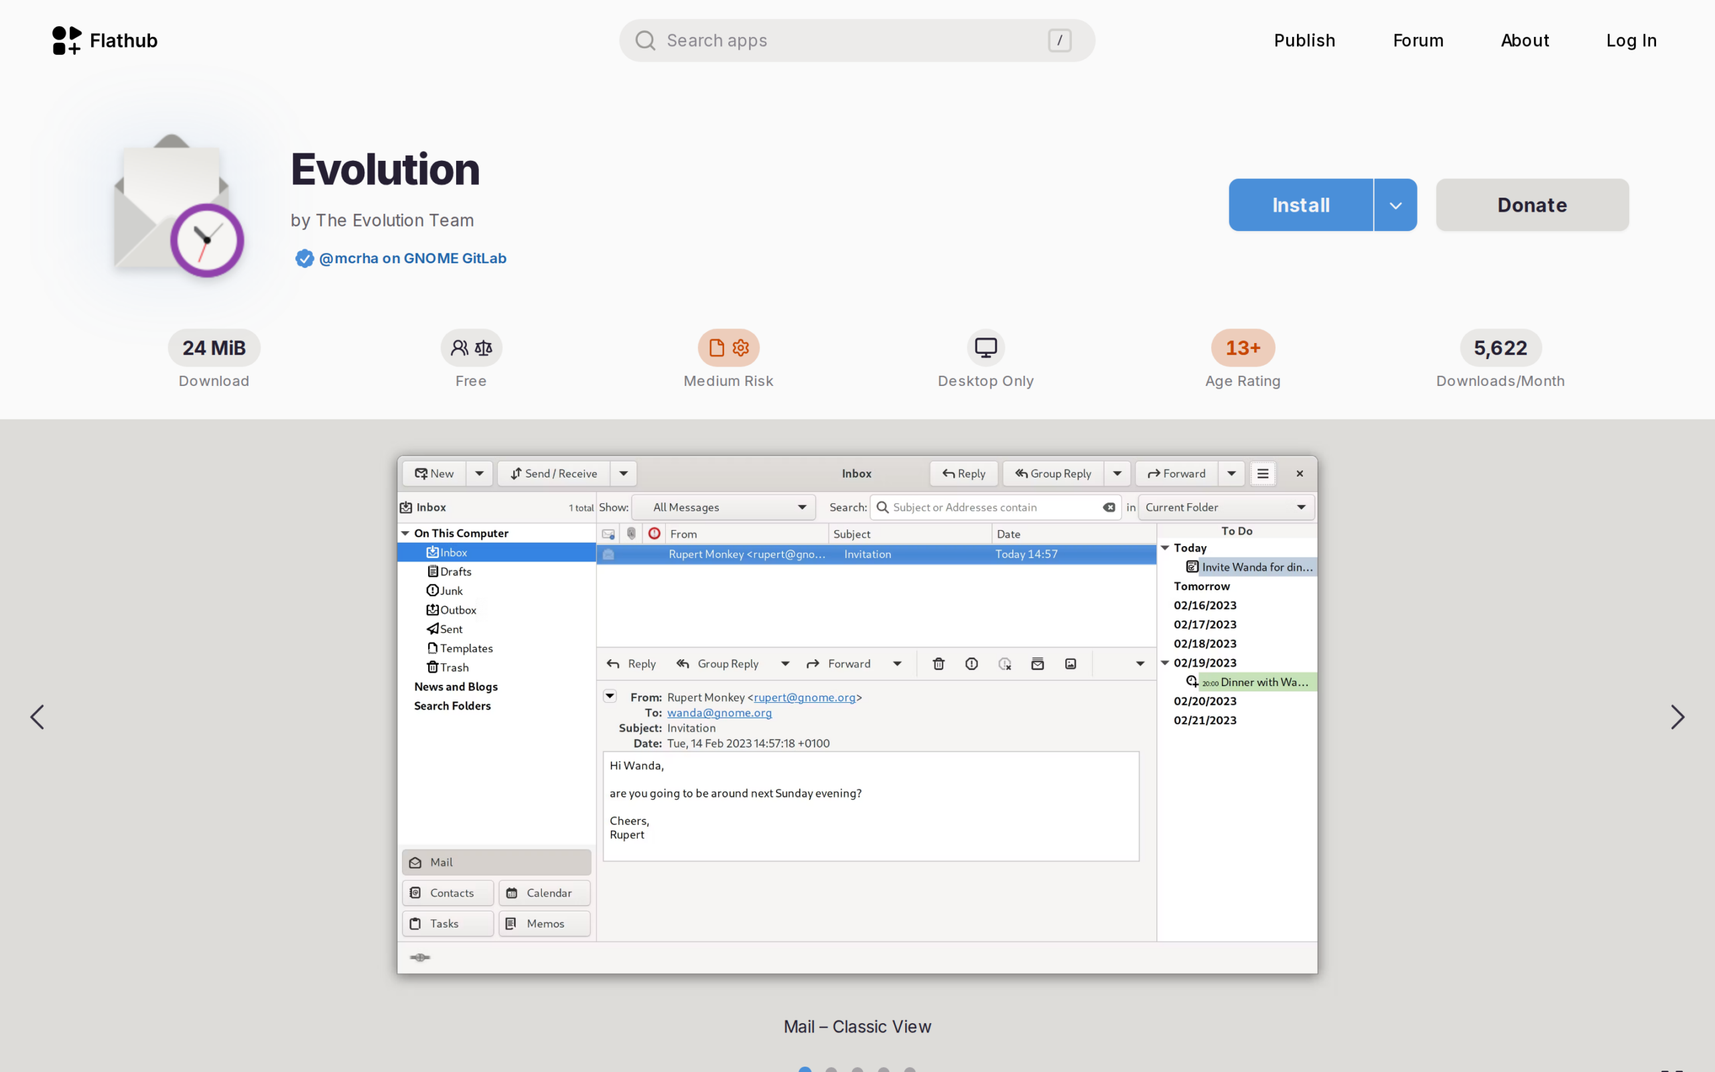The height and width of the screenshot is (1072, 1715).
Task: Open the arrow beside New in the Evolution screenshot
Action: 479,474
